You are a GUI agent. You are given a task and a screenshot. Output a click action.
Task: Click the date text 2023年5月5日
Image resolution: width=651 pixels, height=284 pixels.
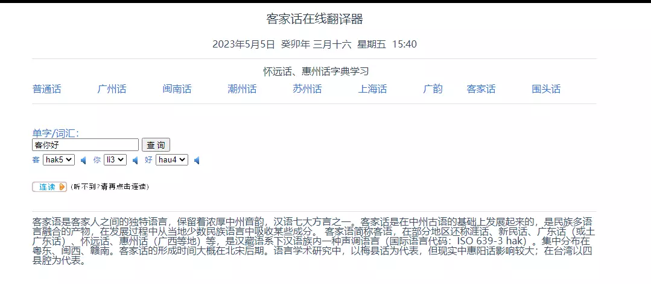tap(244, 44)
